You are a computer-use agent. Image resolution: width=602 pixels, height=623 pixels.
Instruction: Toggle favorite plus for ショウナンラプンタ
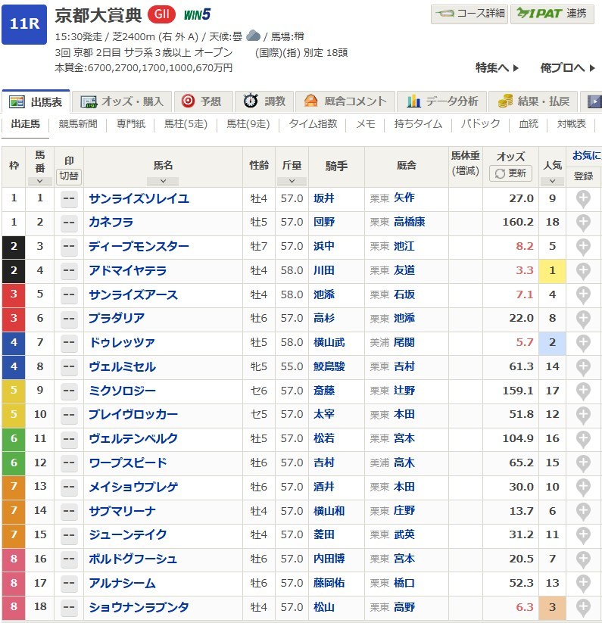(x=583, y=607)
